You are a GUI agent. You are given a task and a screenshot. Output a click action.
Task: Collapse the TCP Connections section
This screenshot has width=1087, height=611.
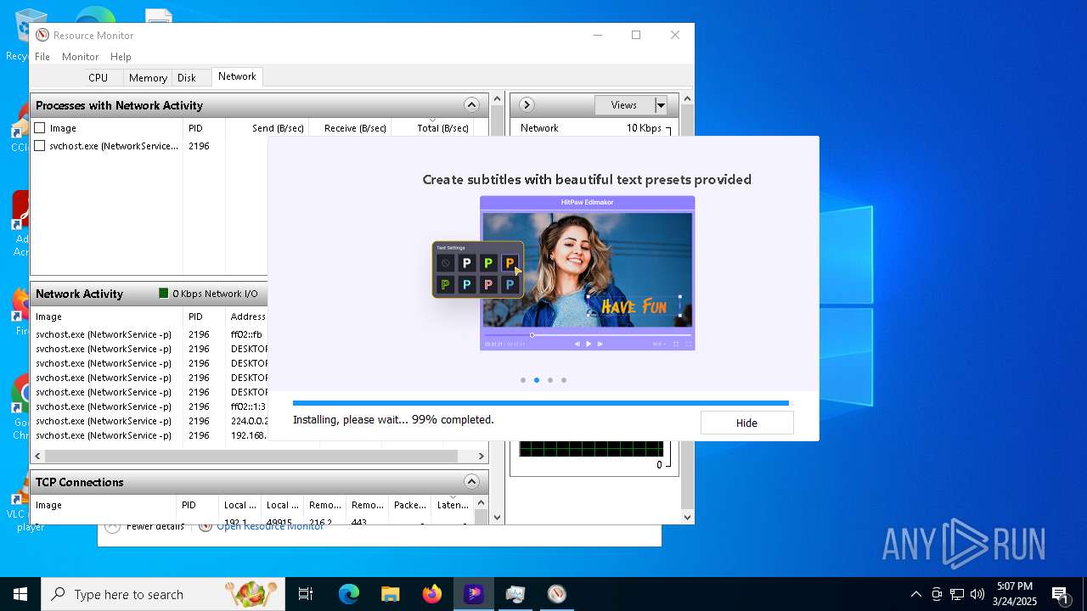pyautogui.click(x=471, y=482)
